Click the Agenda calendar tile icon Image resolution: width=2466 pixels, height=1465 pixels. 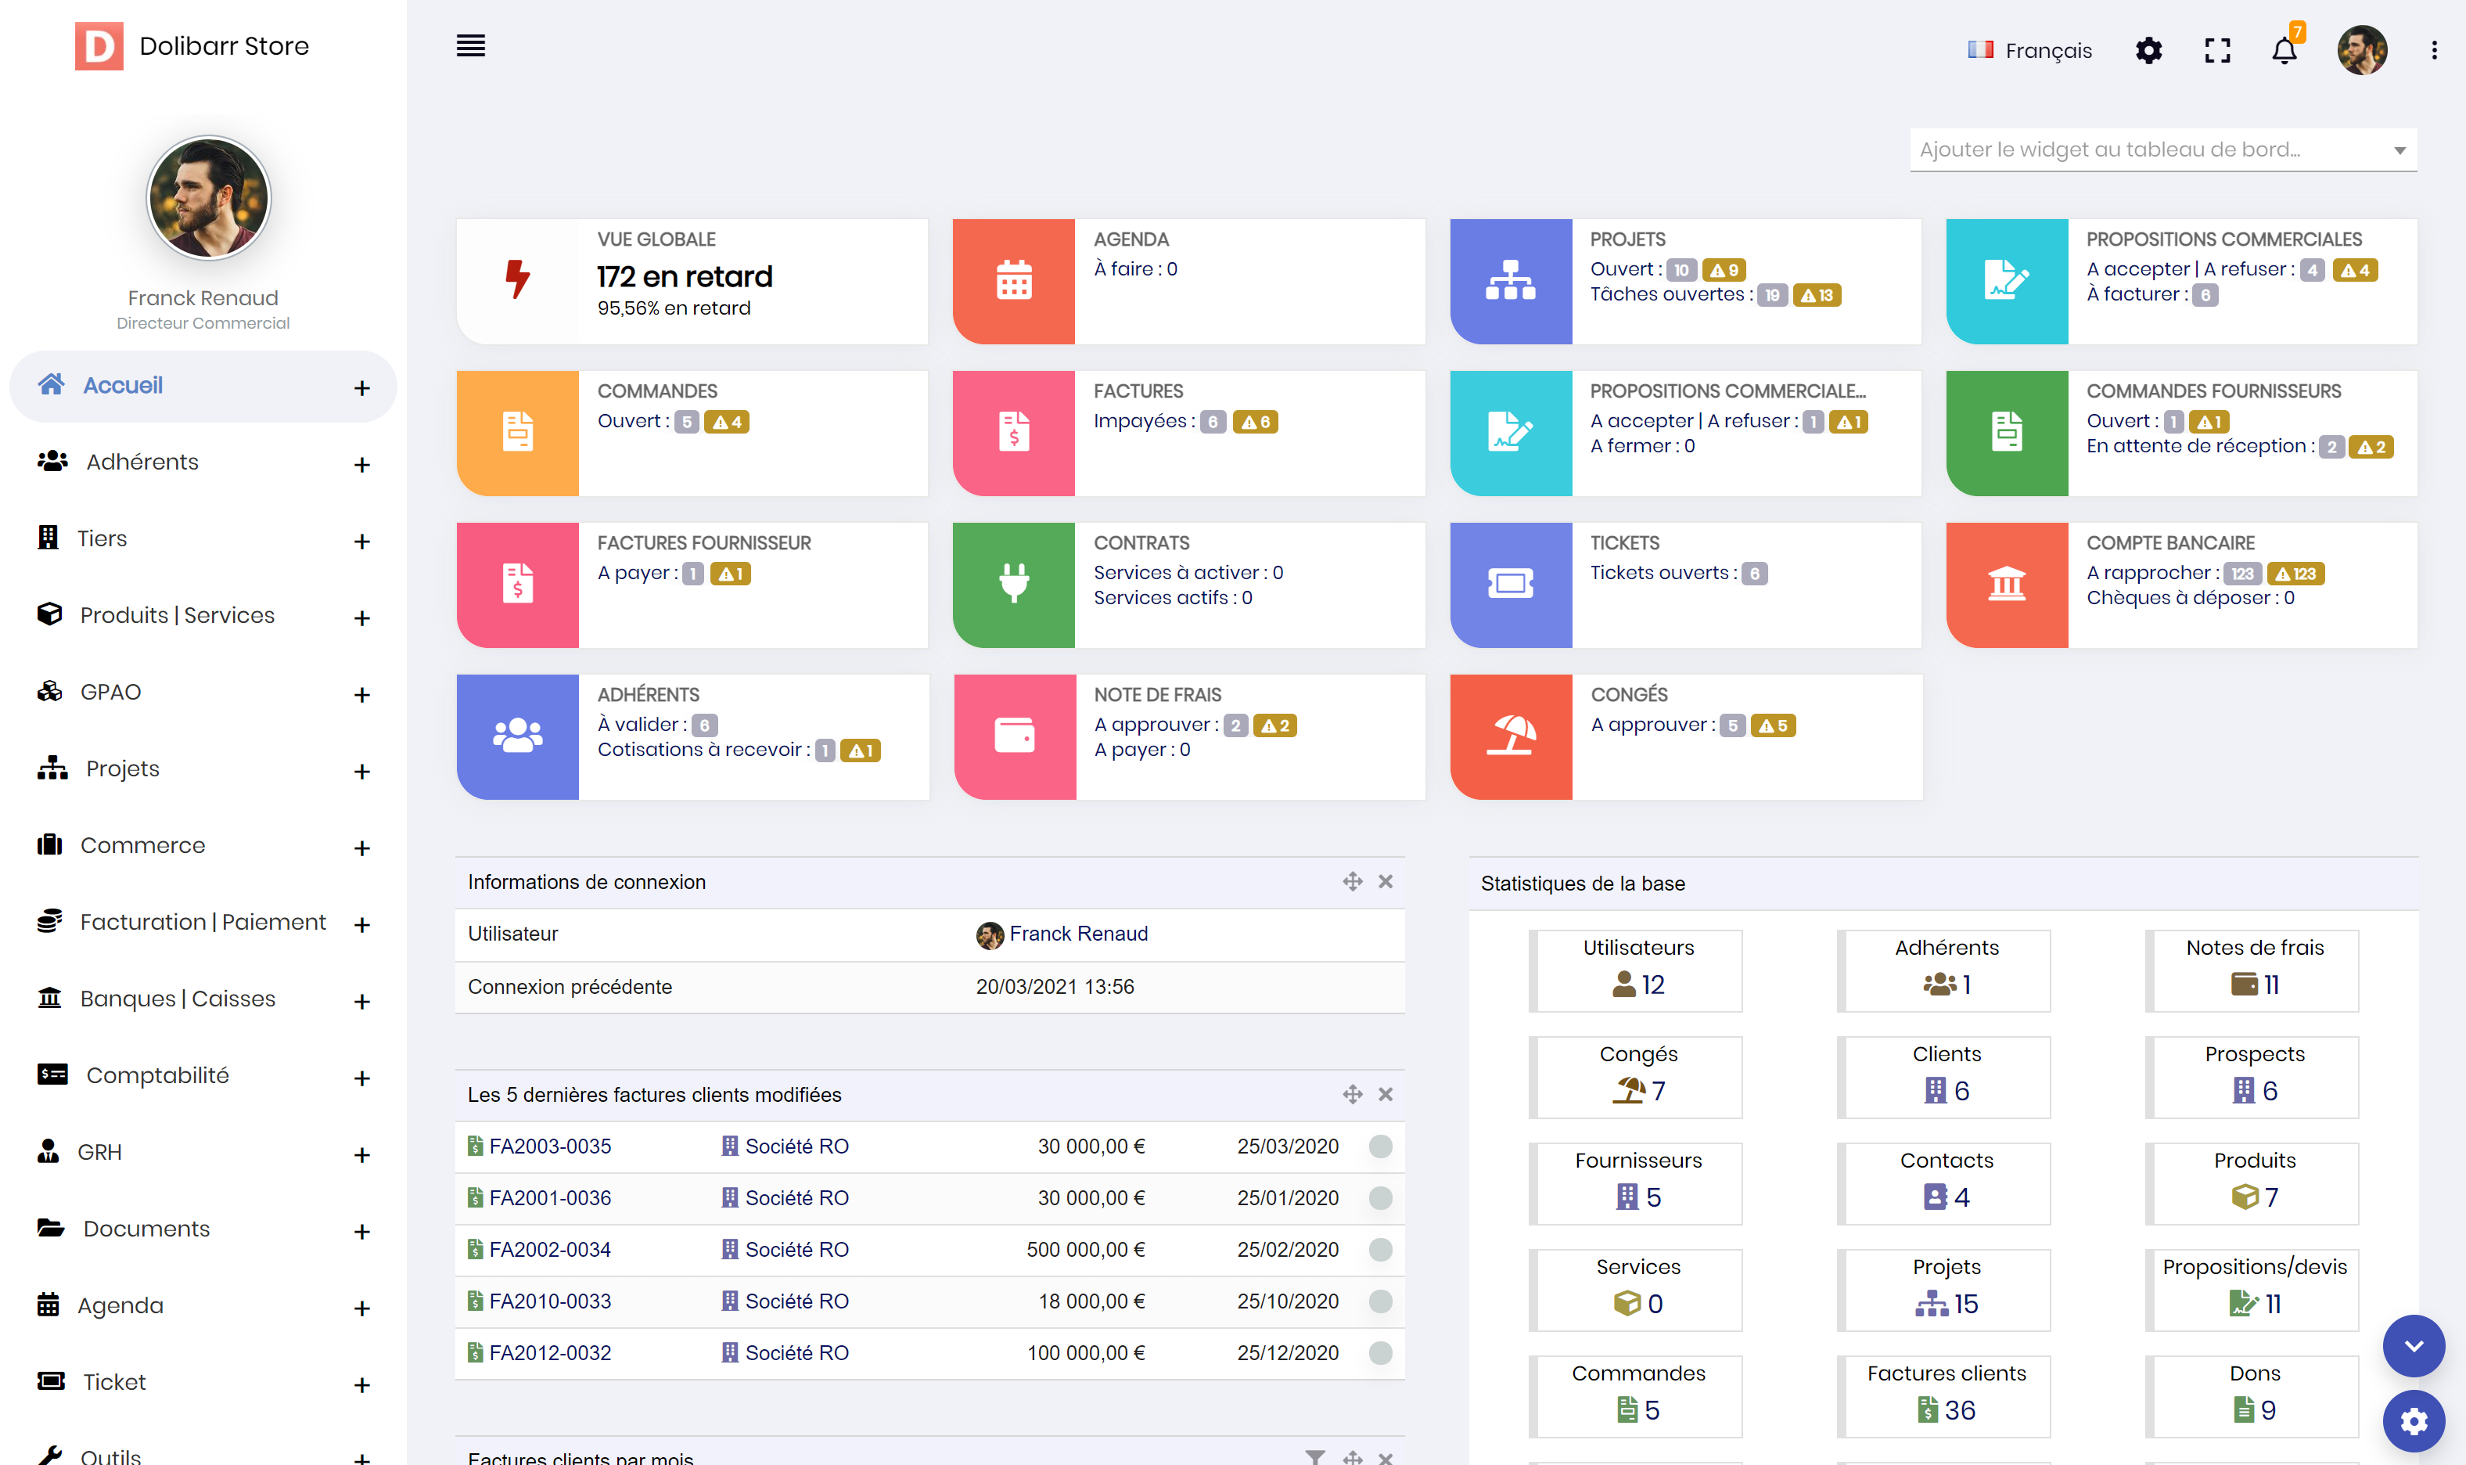pyautogui.click(x=1013, y=282)
